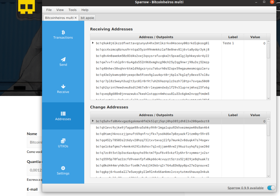The width and height of the screenshot is (280, 196).
Task: Expand the bc1q5uhvfs064 change address row
Action: tap(93, 121)
